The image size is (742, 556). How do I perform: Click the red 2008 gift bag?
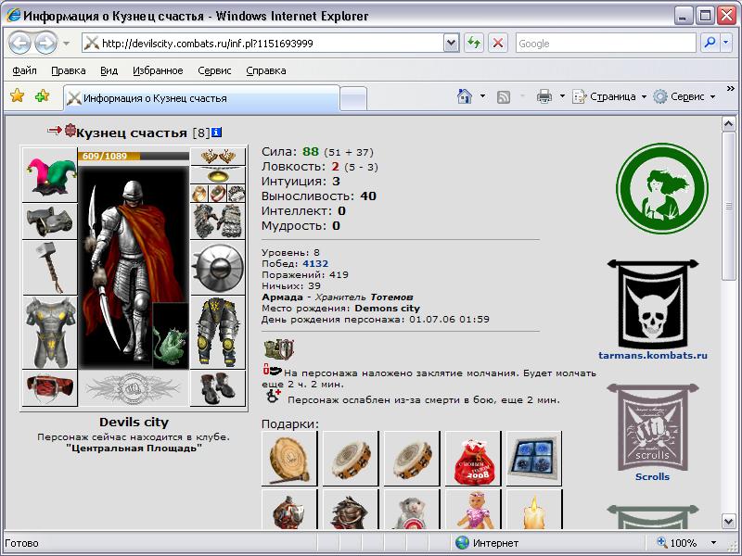point(473,459)
